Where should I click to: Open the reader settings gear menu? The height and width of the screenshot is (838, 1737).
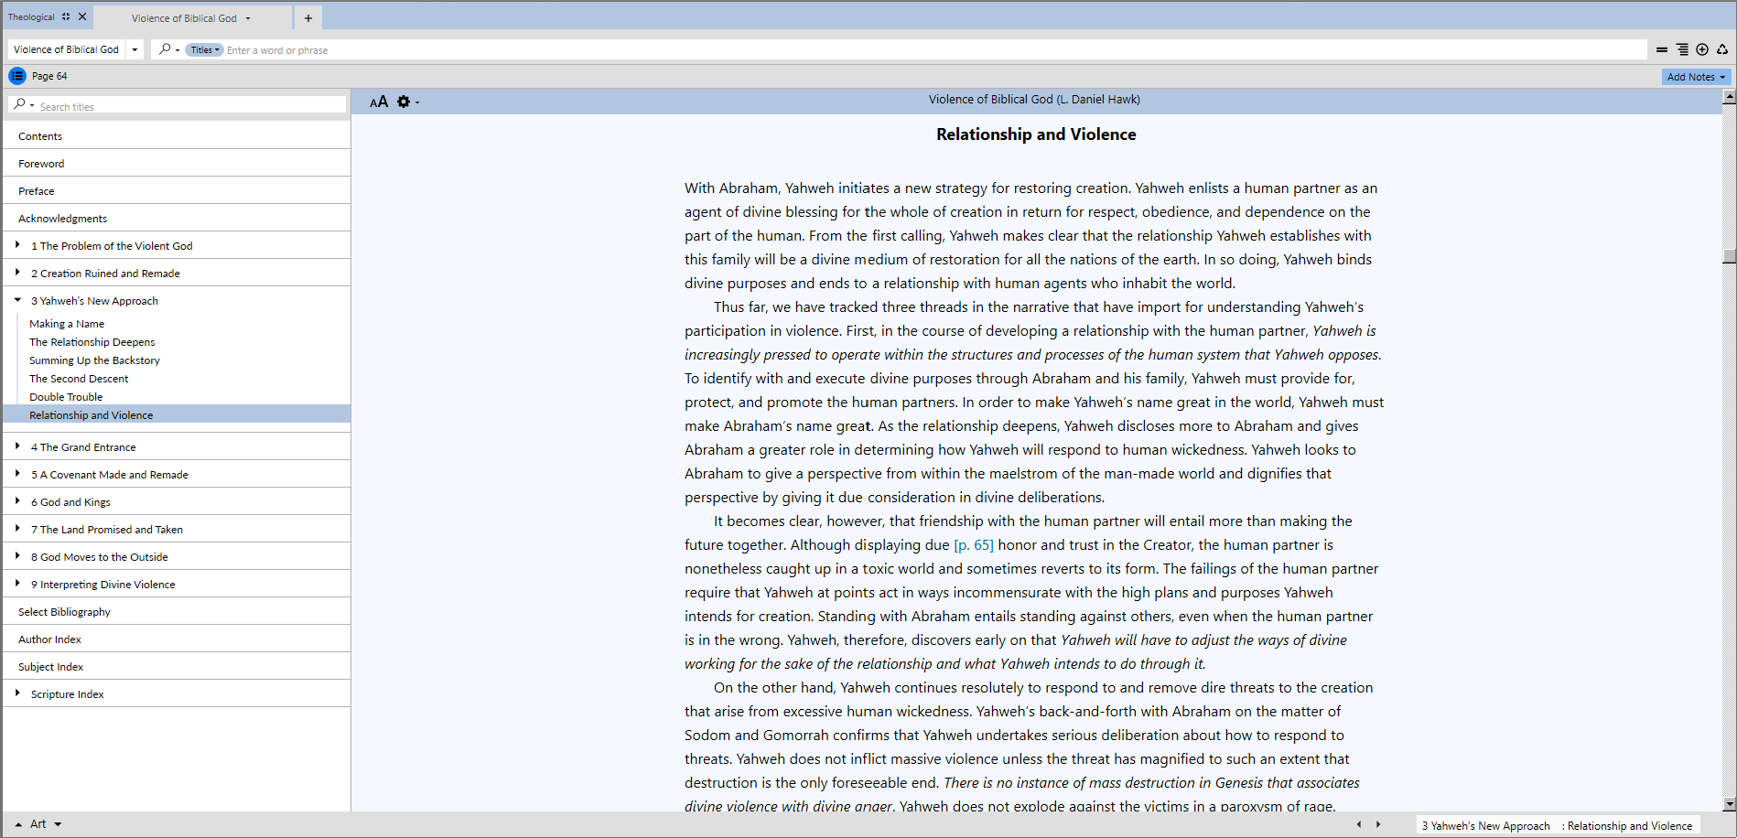pos(404,102)
